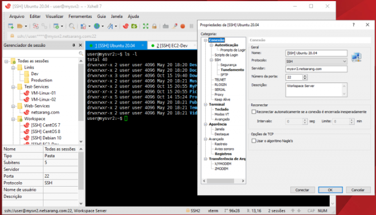Click the category tree horizontal scrollbar

click(x=224, y=181)
